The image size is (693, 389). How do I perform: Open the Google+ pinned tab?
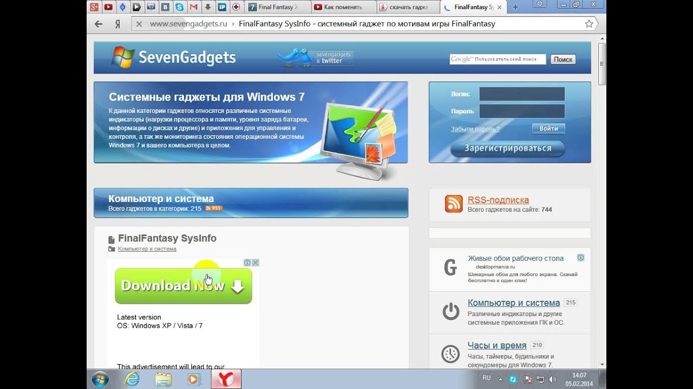pyautogui.click(x=94, y=7)
